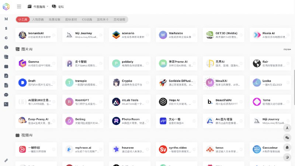Open the scenario tool card
This screenshot has width=295, height=166.
(x=130, y=35)
